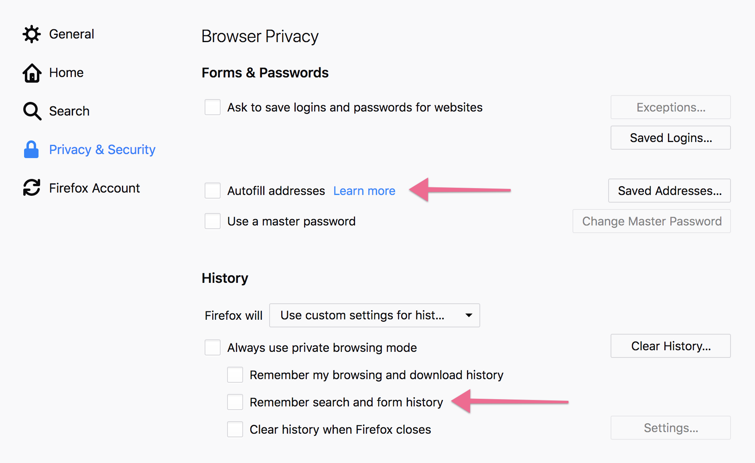Toggle Remember search and form history
The height and width of the screenshot is (463, 755).
click(x=235, y=402)
